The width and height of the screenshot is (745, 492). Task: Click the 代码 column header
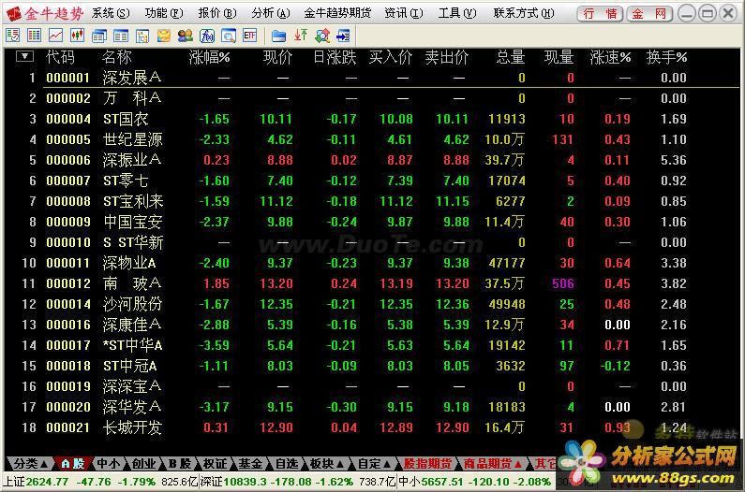pyautogui.click(x=60, y=57)
